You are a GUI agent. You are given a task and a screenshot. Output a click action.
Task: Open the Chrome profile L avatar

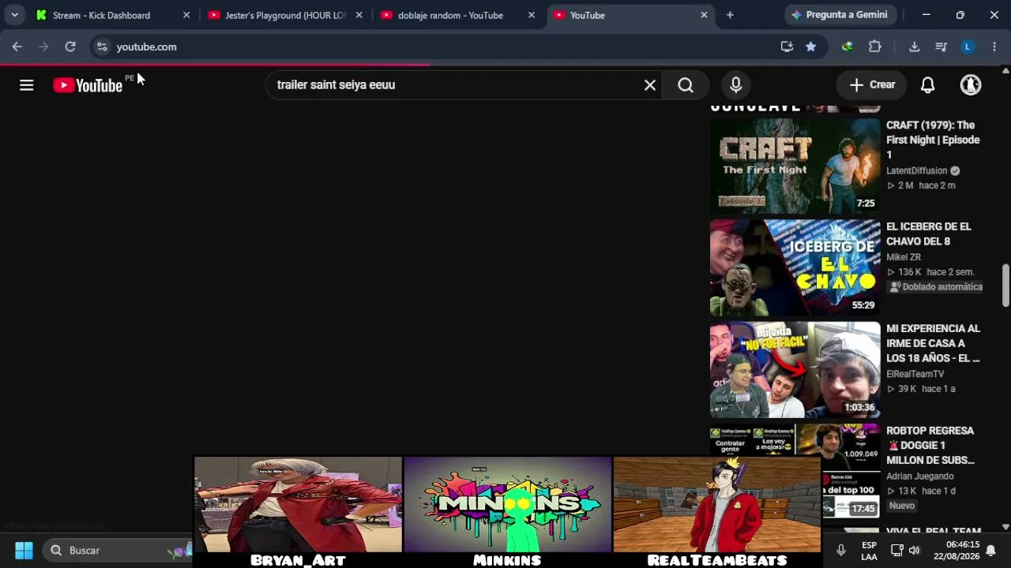tap(968, 47)
